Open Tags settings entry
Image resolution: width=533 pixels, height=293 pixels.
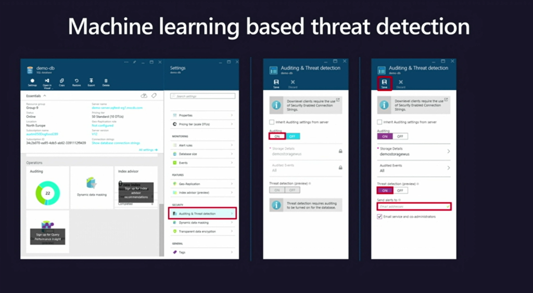point(203,252)
